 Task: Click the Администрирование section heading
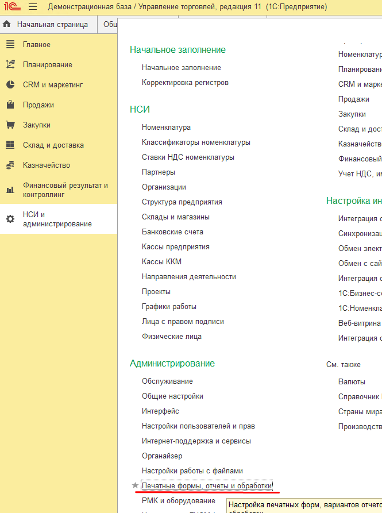(172, 364)
